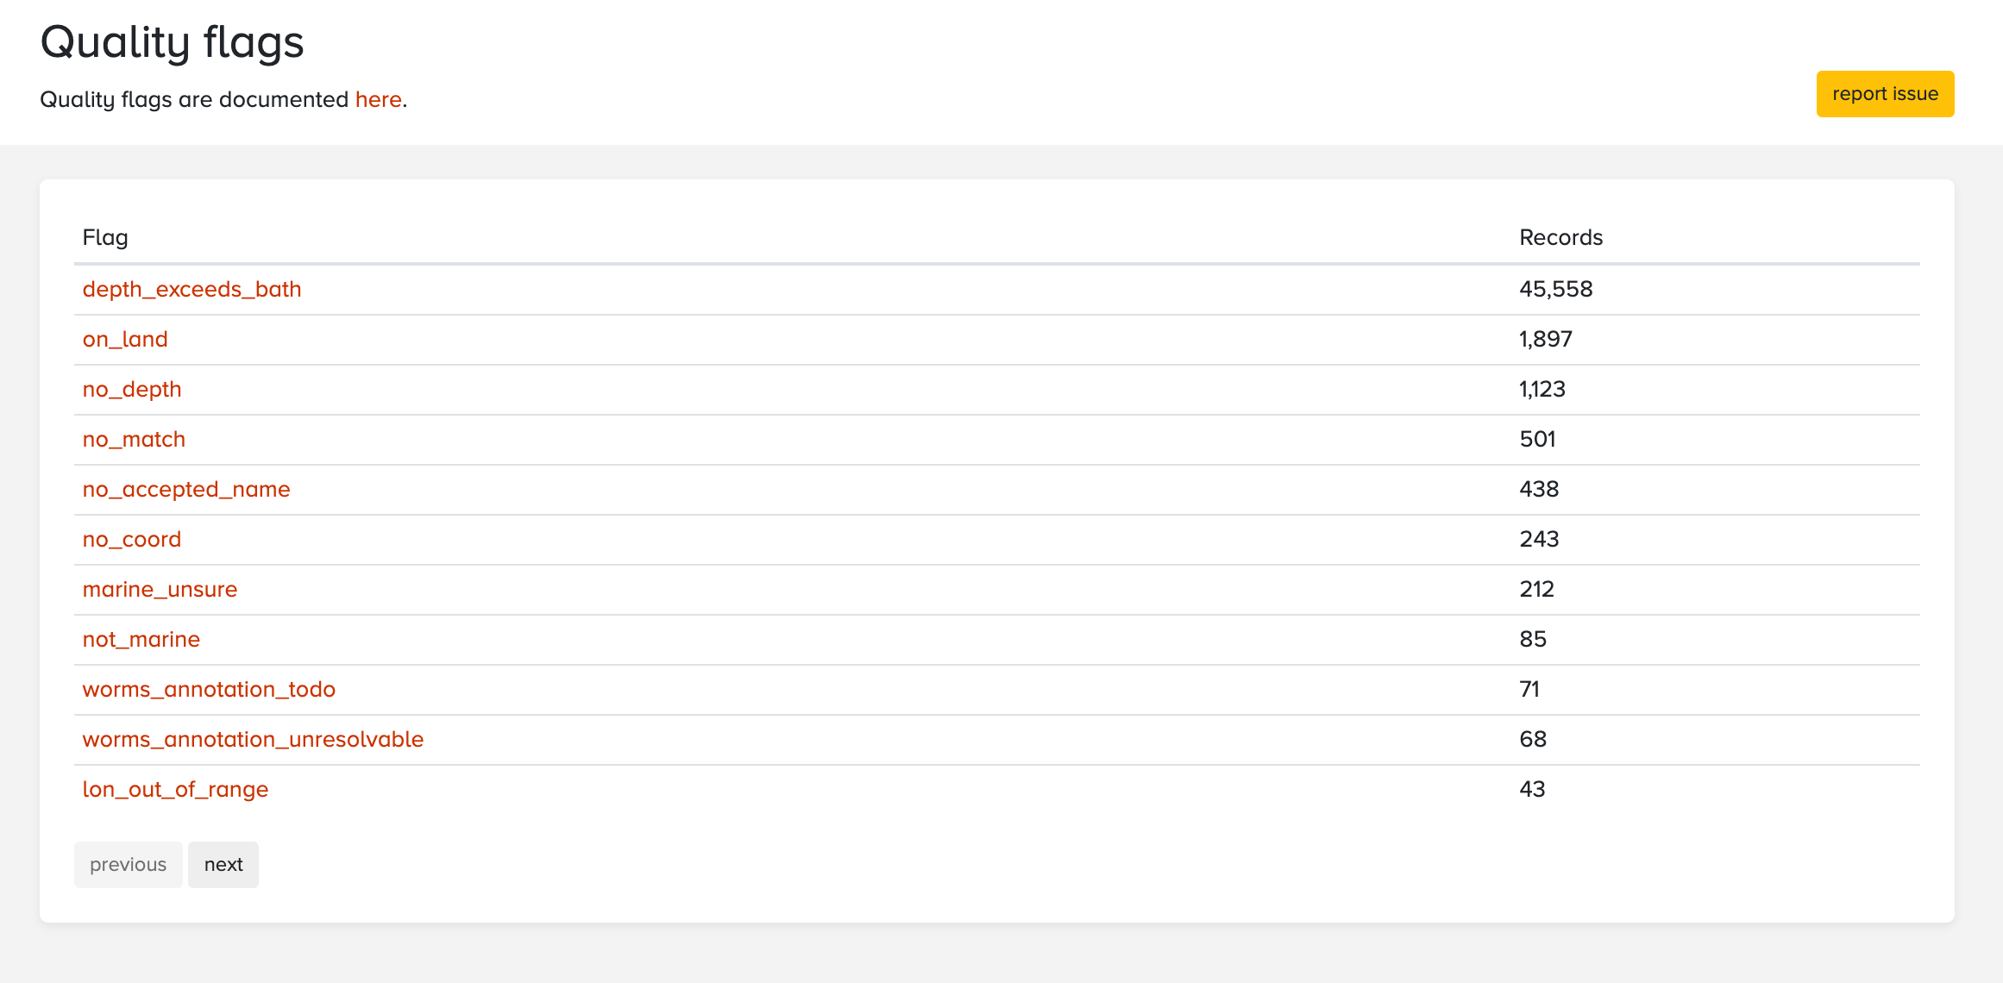
Task: Click the Quality flags page heading
Action: point(173,41)
